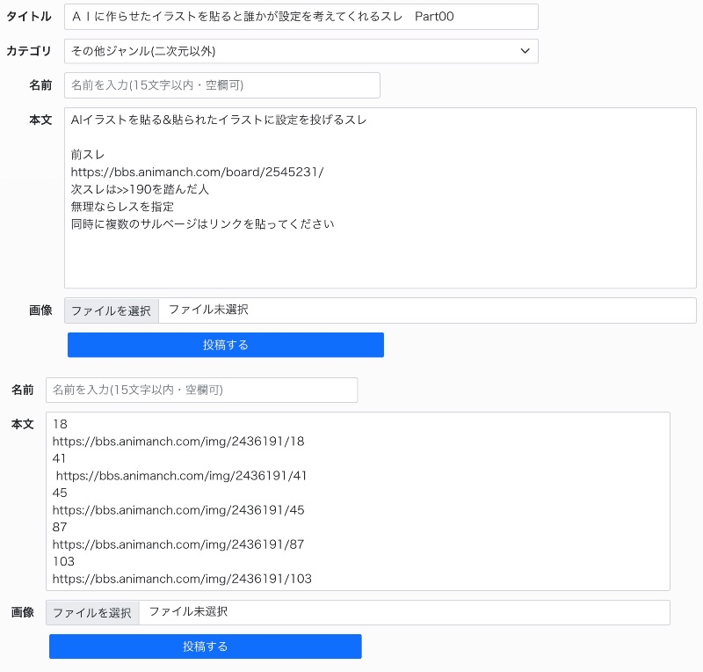Submit thread with upper 投稿する button

(226, 345)
